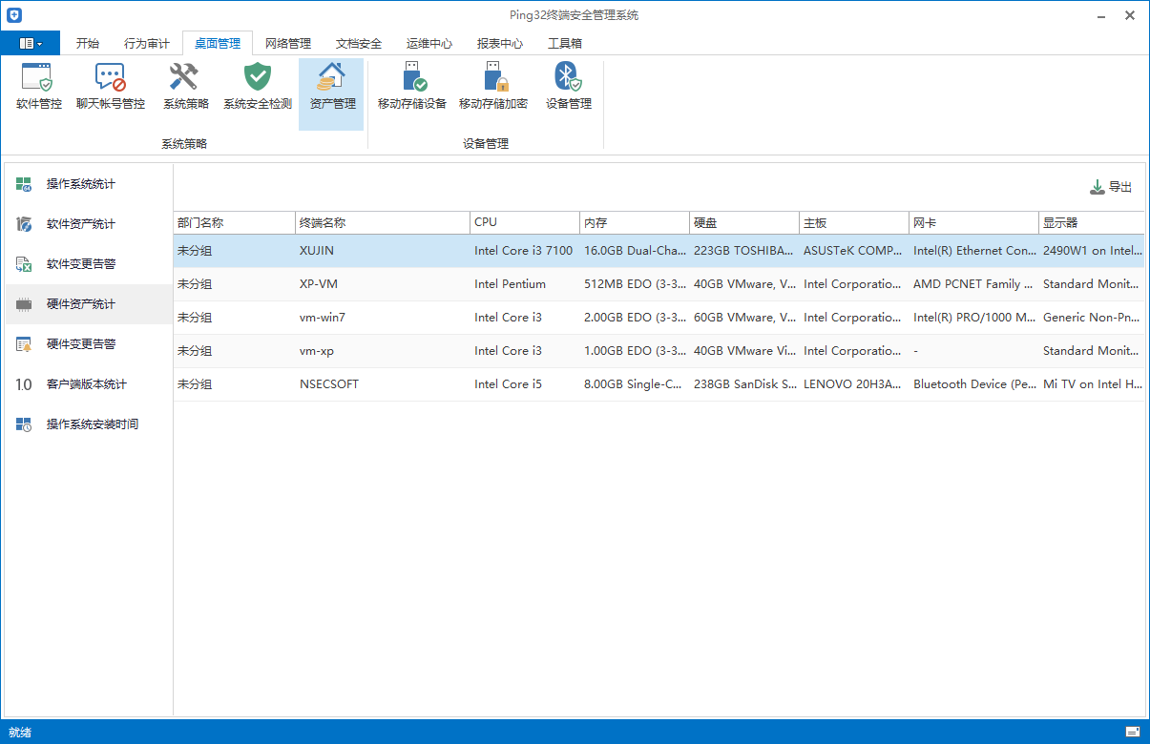Click the 16.0GB Dual-Cha... memory cell
This screenshot has height=744, width=1150.
point(635,251)
